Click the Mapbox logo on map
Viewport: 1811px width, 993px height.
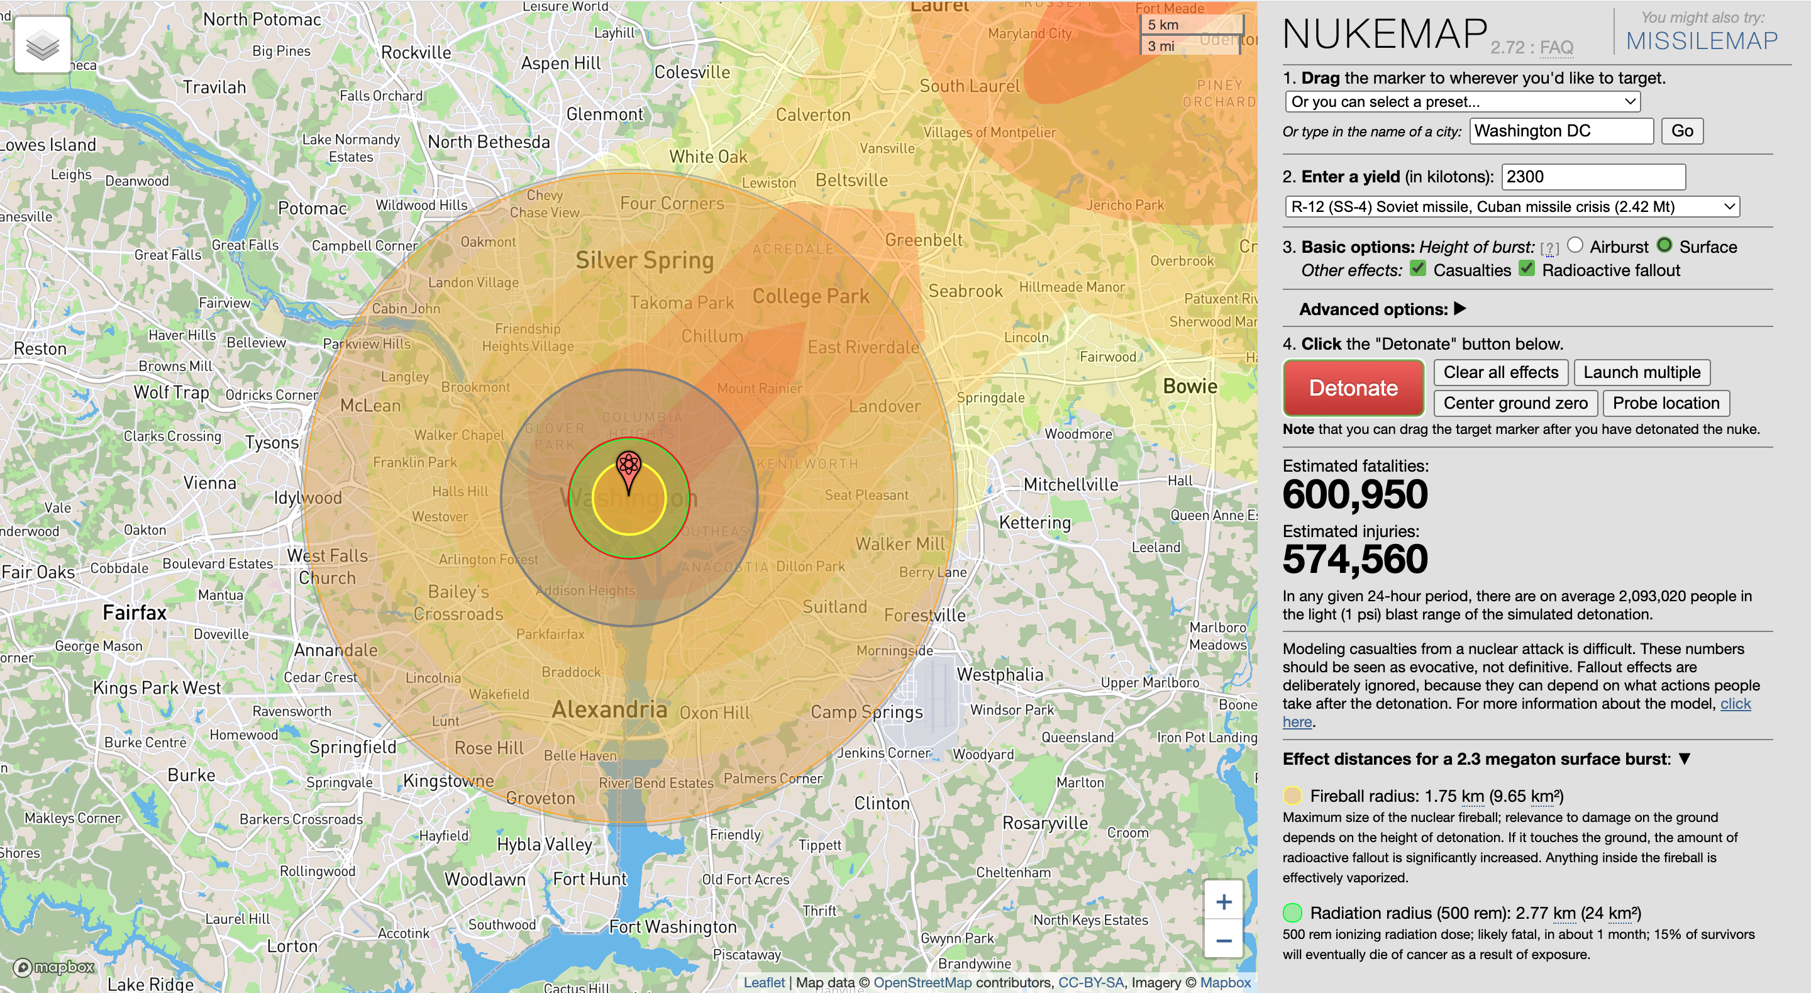(53, 967)
